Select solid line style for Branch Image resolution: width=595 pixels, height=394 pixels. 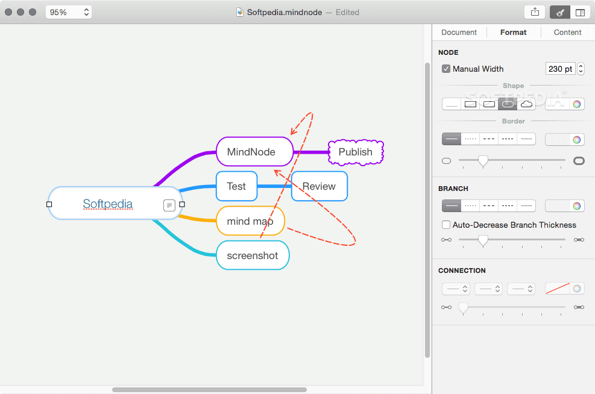452,205
